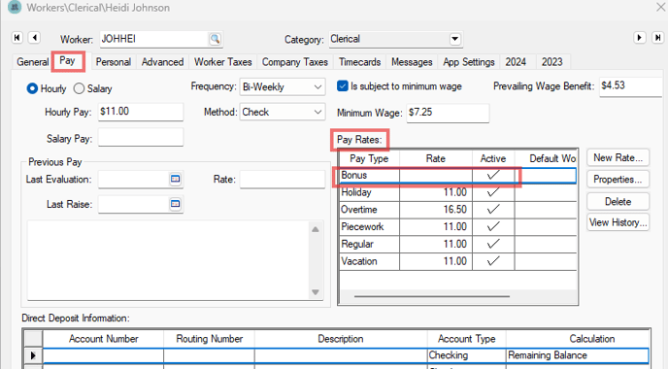Screen dimensions: 668x369
Task: Click the Pay Rates horizontal scrollbar
Action: pyautogui.click(x=432, y=296)
